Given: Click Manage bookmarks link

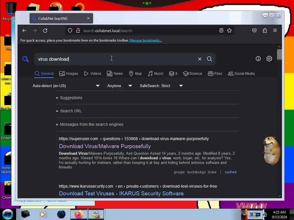Looking at the screenshot, I should [146, 40].
